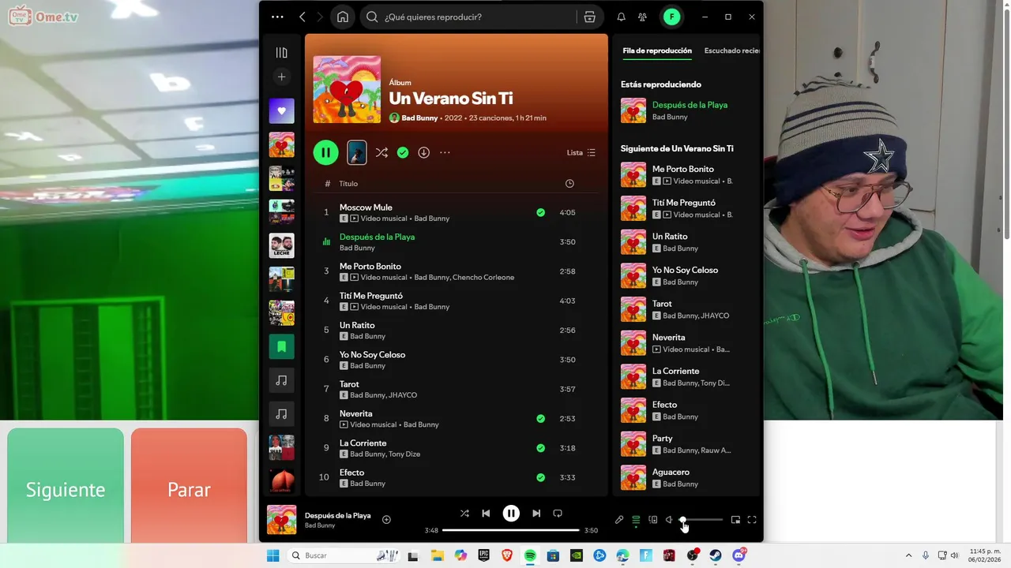The image size is (1011, 568).
Task: Seek on the song progress bar
Action: click(510, 530)
